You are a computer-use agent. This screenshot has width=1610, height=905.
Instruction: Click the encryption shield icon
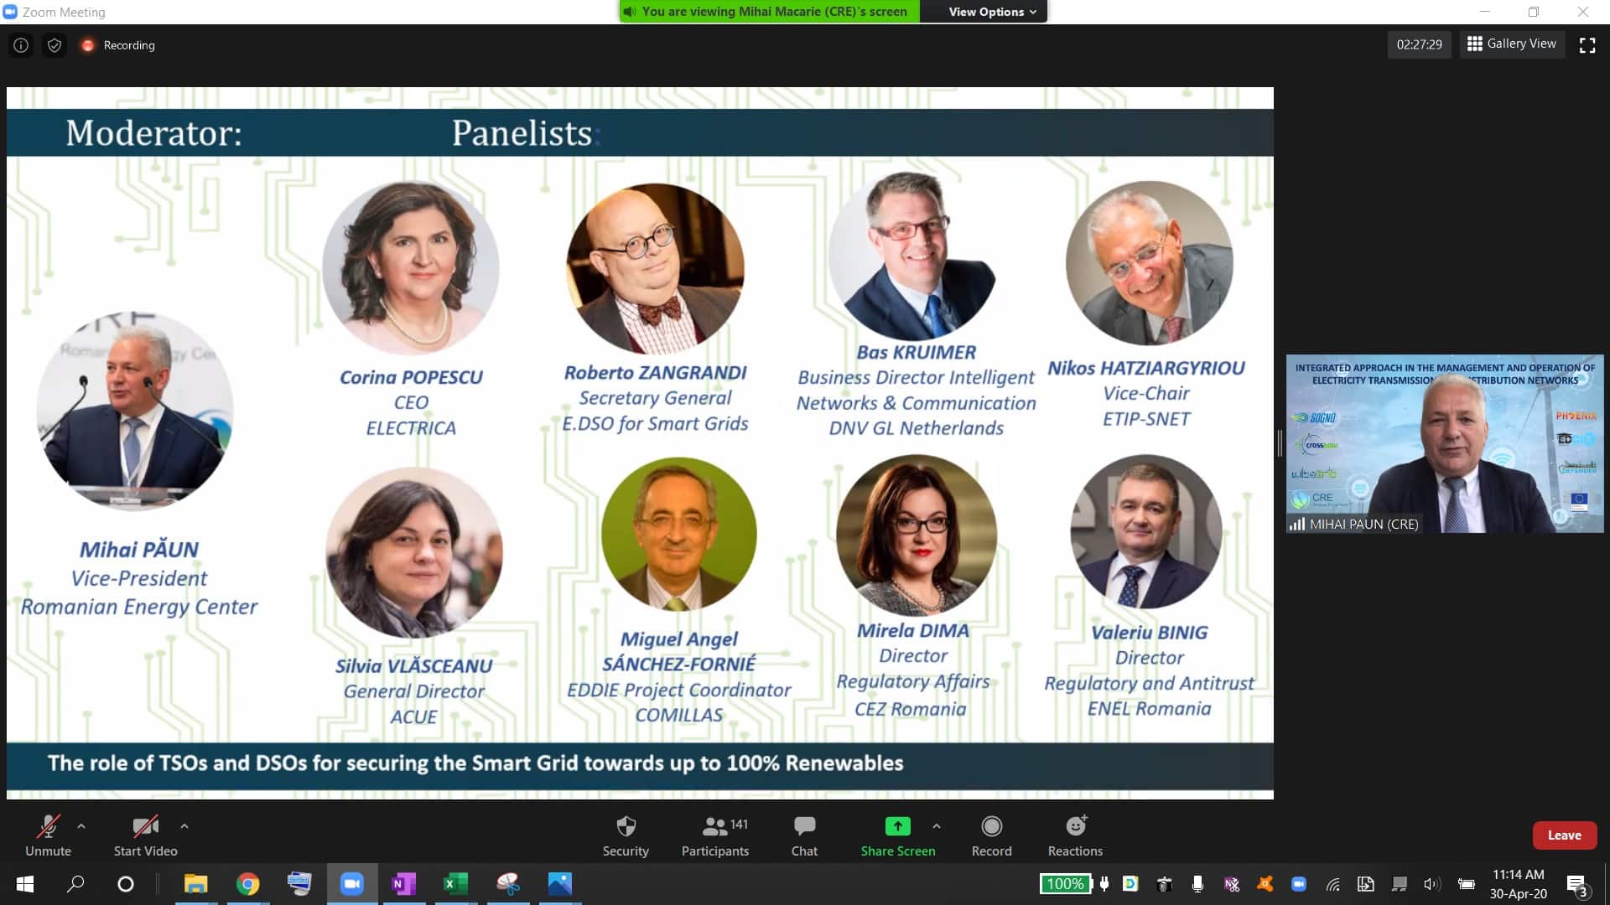[55, 45]
